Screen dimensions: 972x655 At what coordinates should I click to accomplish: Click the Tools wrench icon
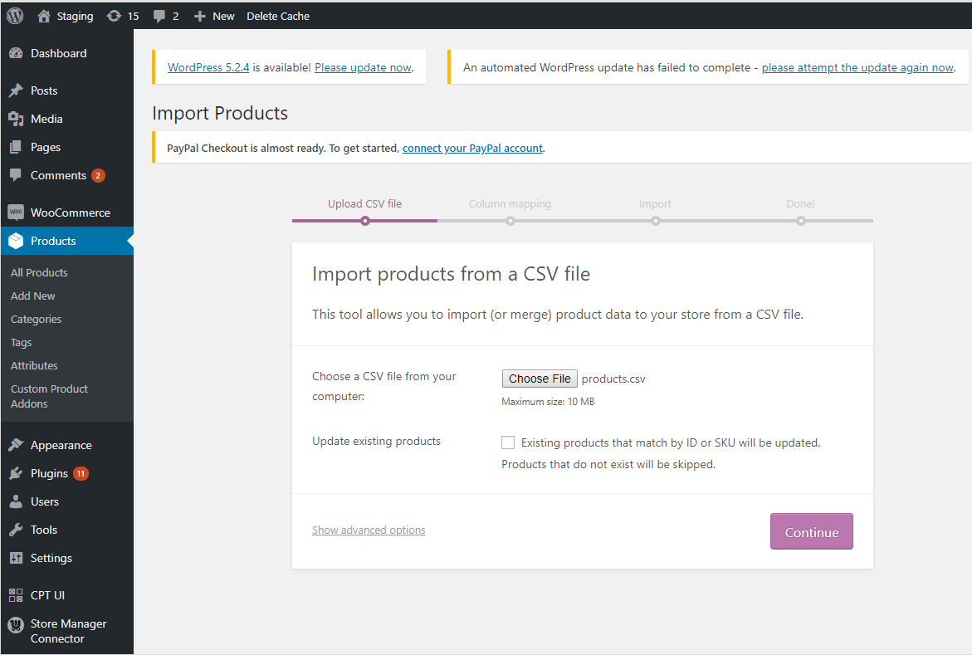(16, 530)
